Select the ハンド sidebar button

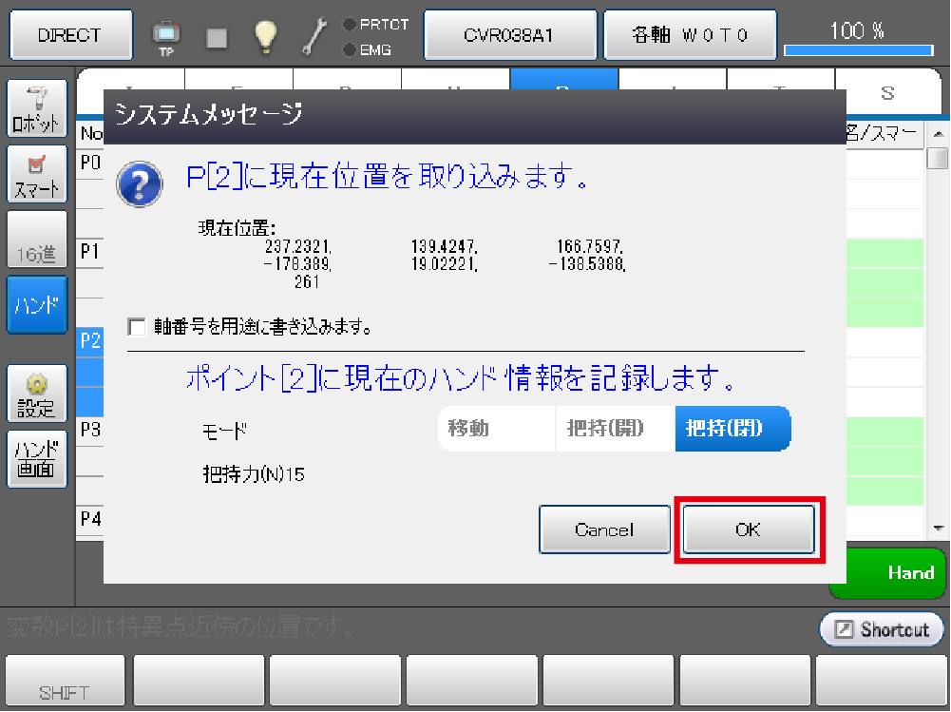37,304
